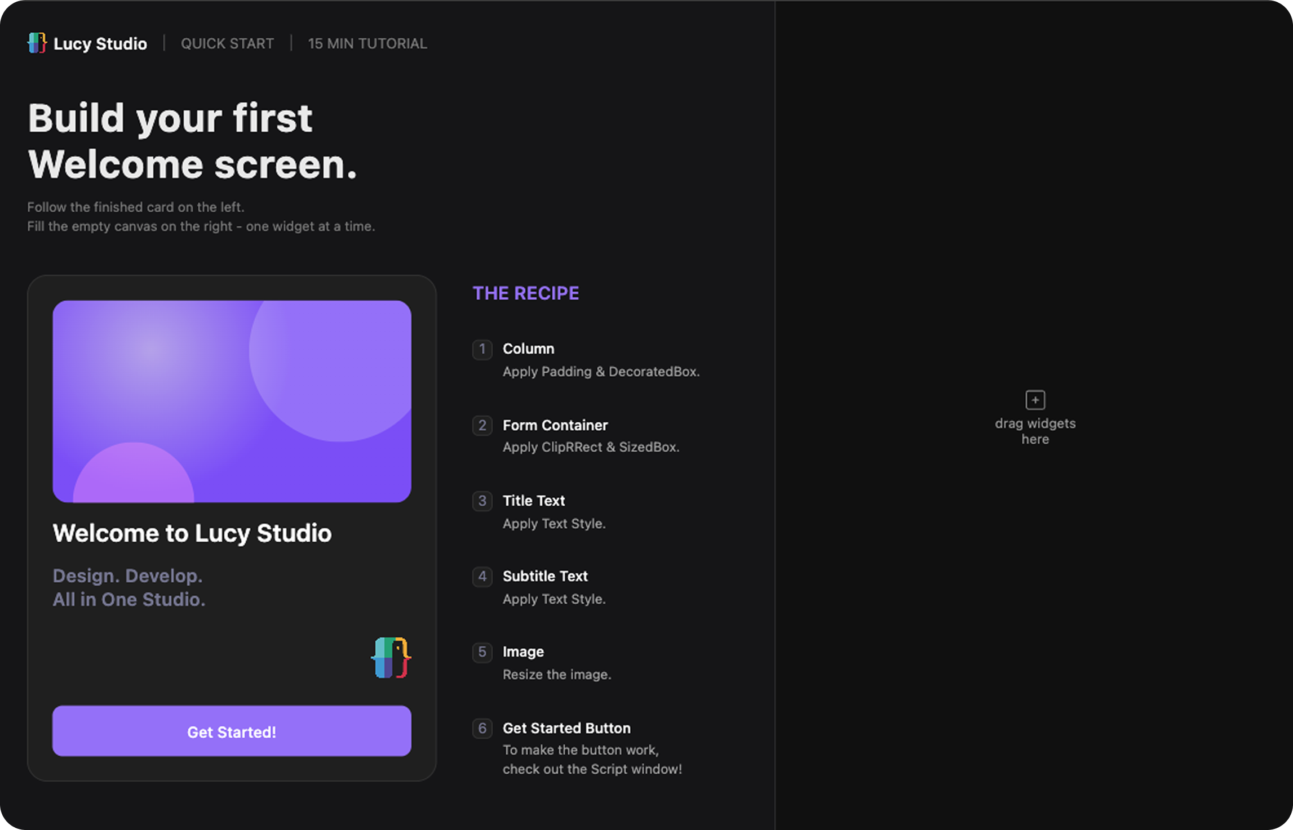Image resolution: width=1293 pixels, height=830 pixels.
Task: Click 'To make the button work,' text
Action: point(581,750)
